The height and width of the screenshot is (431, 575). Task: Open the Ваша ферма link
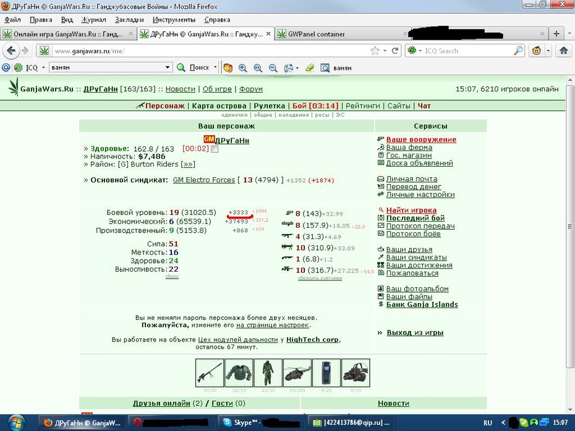(x=409, y=147)
